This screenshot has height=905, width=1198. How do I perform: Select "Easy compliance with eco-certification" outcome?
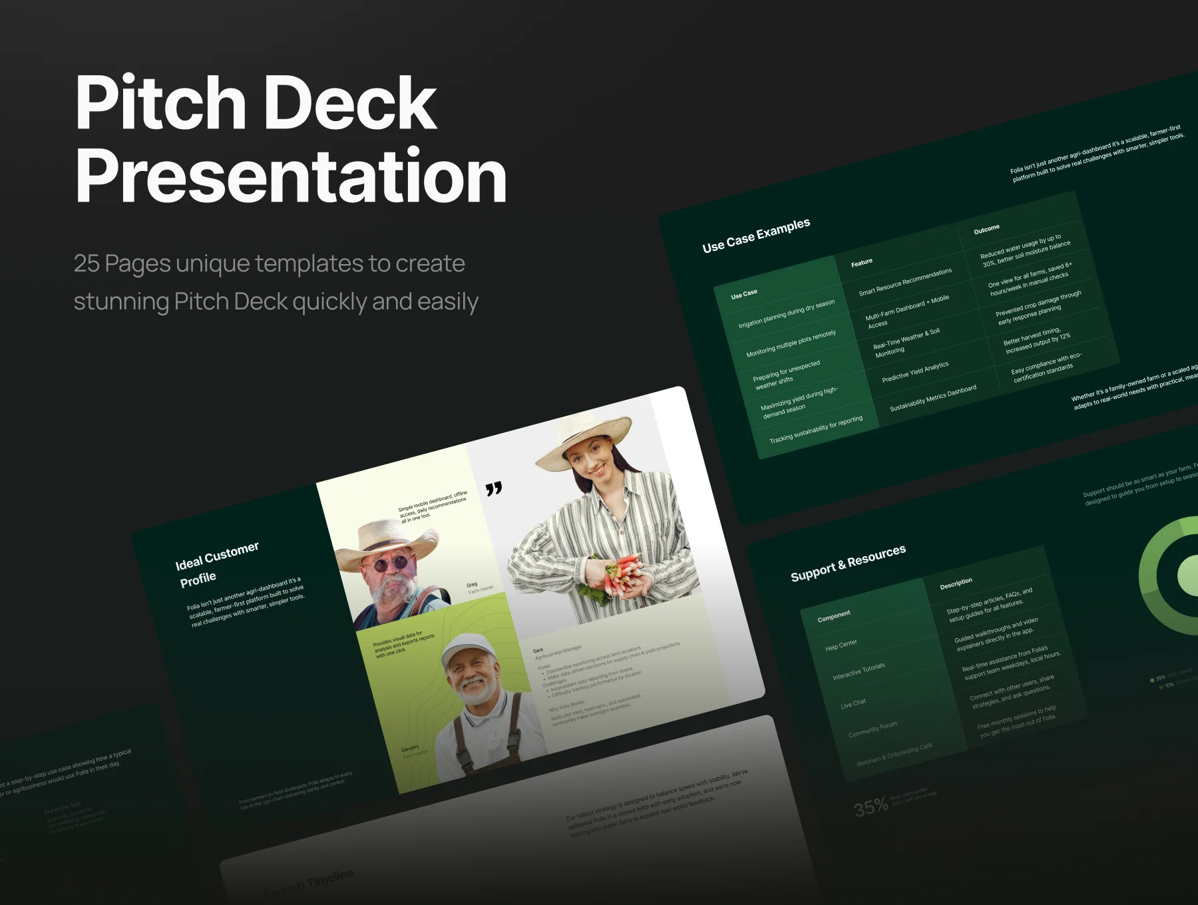pyautogui.click(x=1046, y=367)
